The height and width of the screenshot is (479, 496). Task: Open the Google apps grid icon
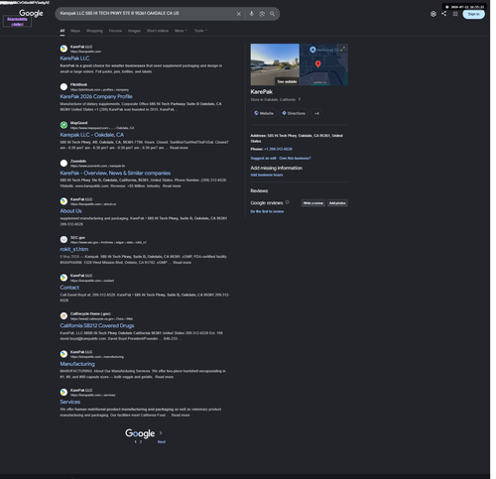coord(455,14)
